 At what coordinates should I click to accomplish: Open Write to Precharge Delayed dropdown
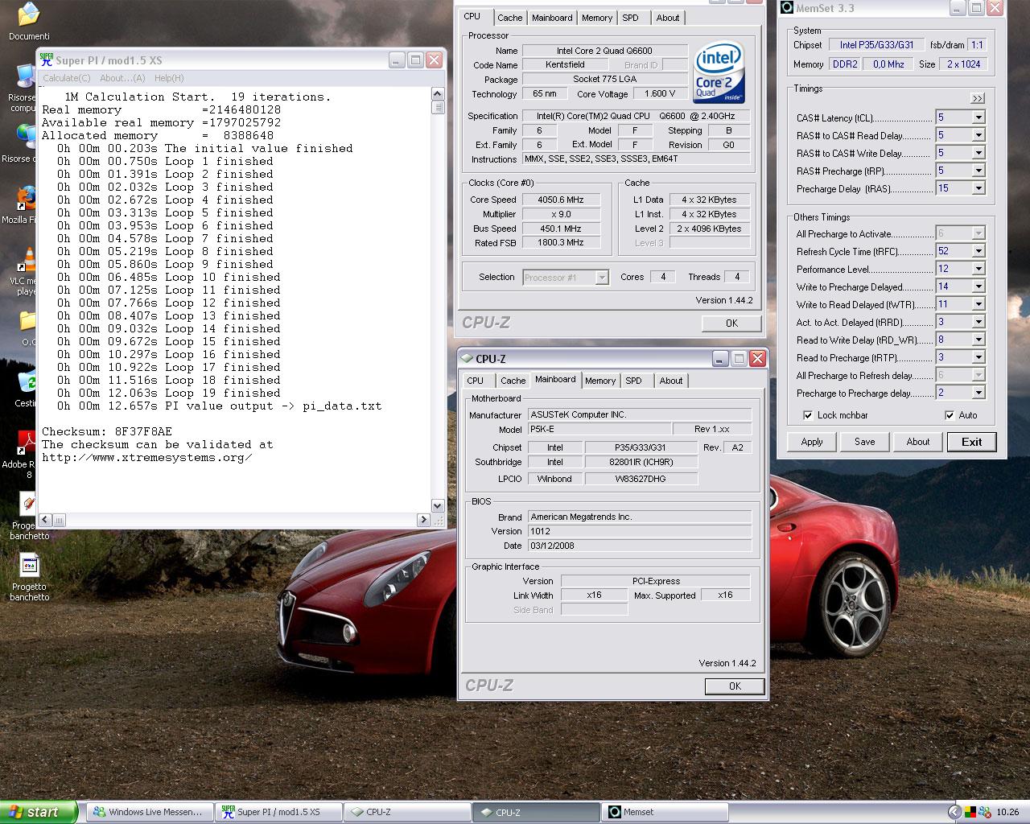click(x=978, y=286)
